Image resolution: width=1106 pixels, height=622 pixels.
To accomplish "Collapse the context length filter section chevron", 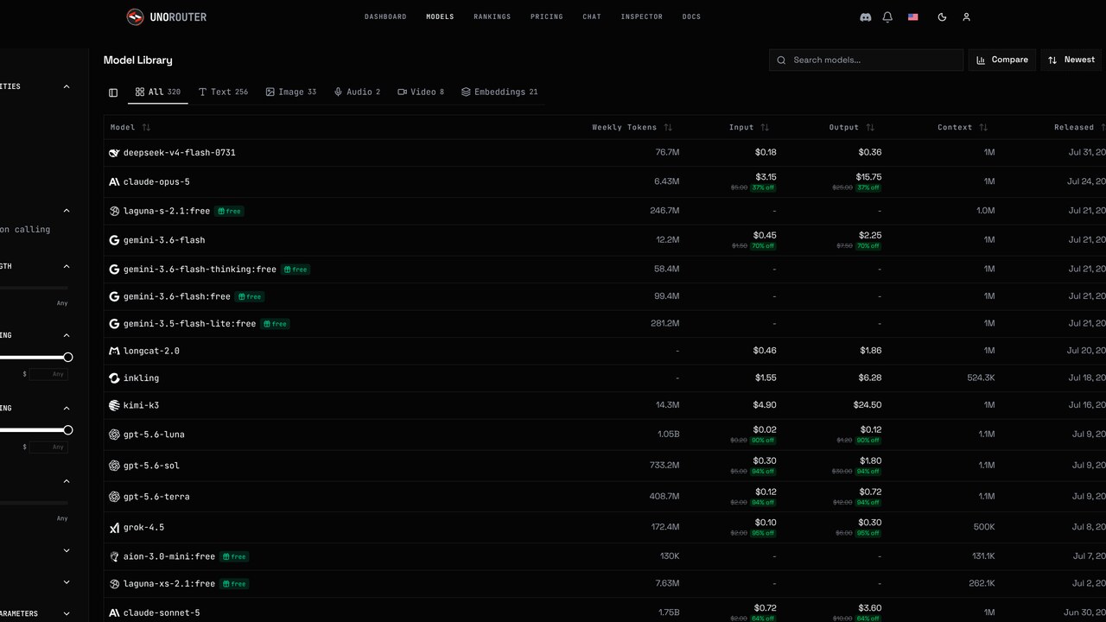I will [67, 266].
